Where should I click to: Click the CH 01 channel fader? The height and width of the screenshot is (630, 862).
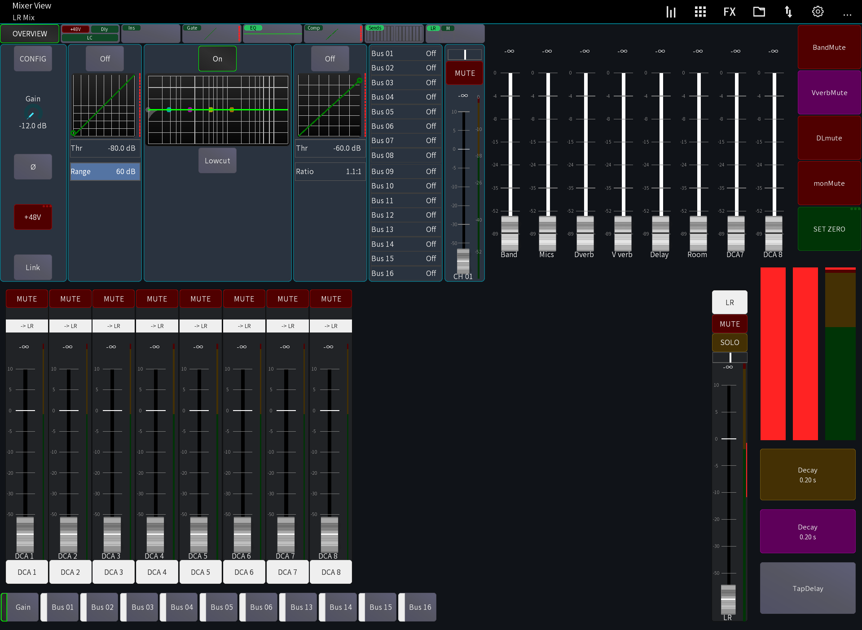[x=463, y=260]
